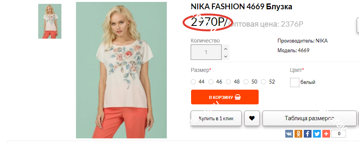Share via Odnoklassniki icon

[298, 134]
